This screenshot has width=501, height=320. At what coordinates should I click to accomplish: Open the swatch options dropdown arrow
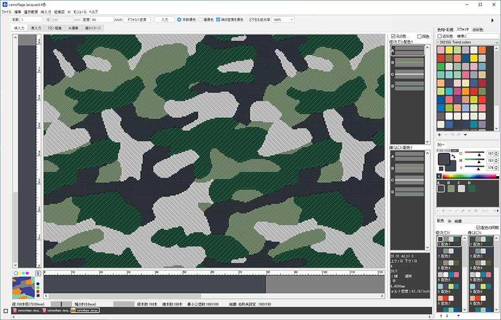point(465,135)
